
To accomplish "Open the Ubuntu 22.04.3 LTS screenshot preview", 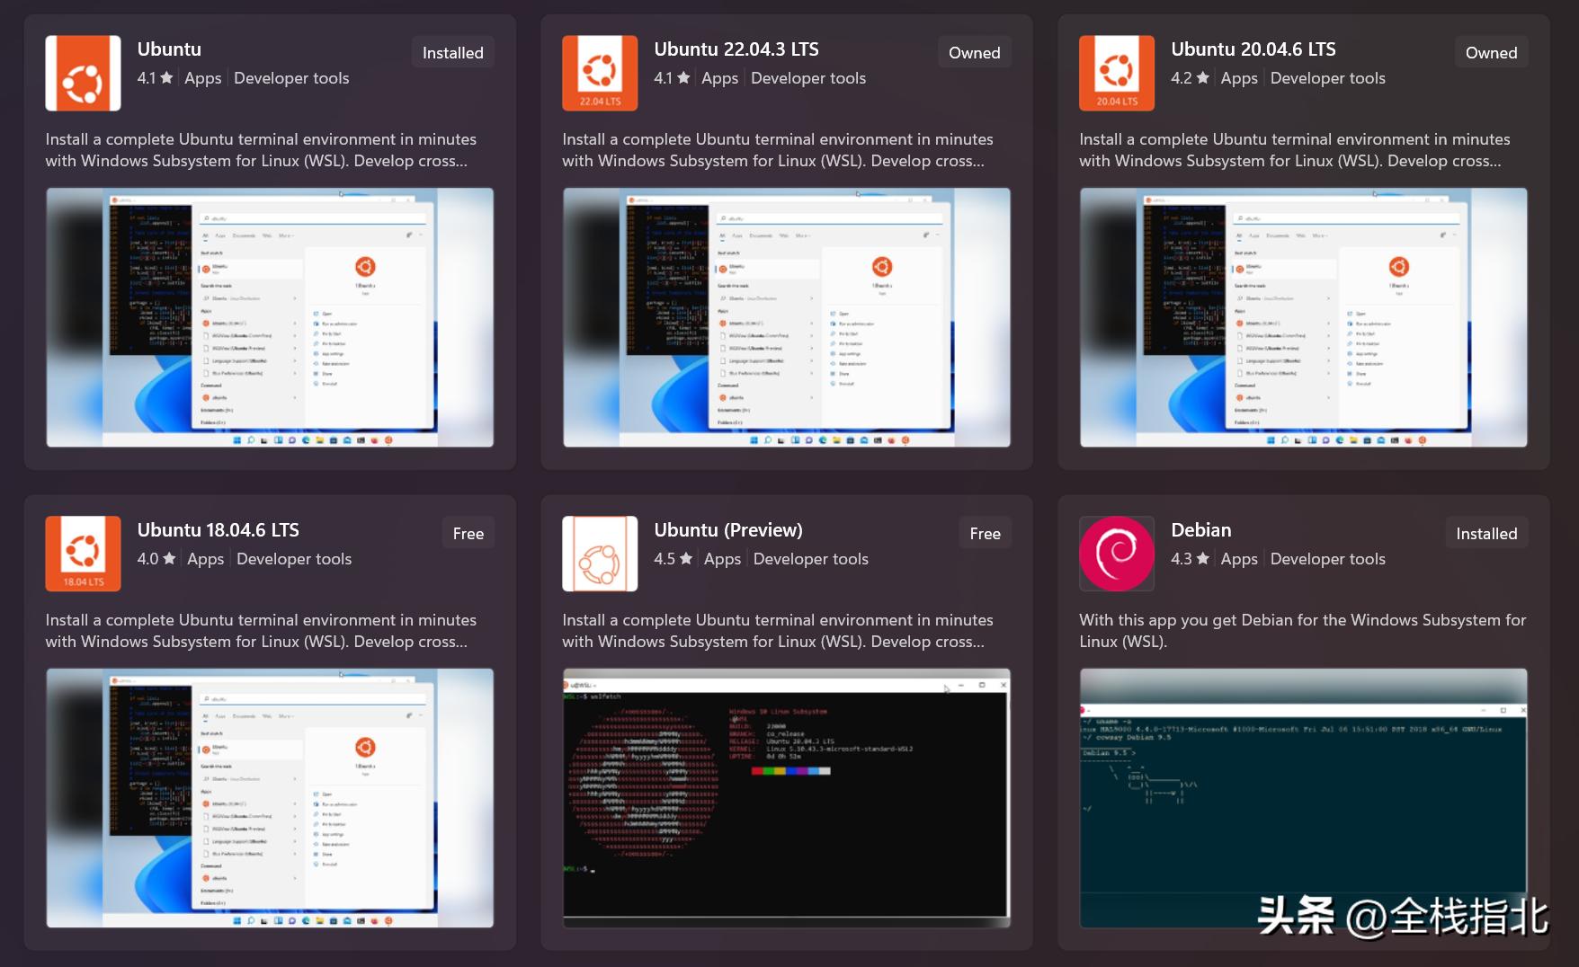I will pos(787,317).
